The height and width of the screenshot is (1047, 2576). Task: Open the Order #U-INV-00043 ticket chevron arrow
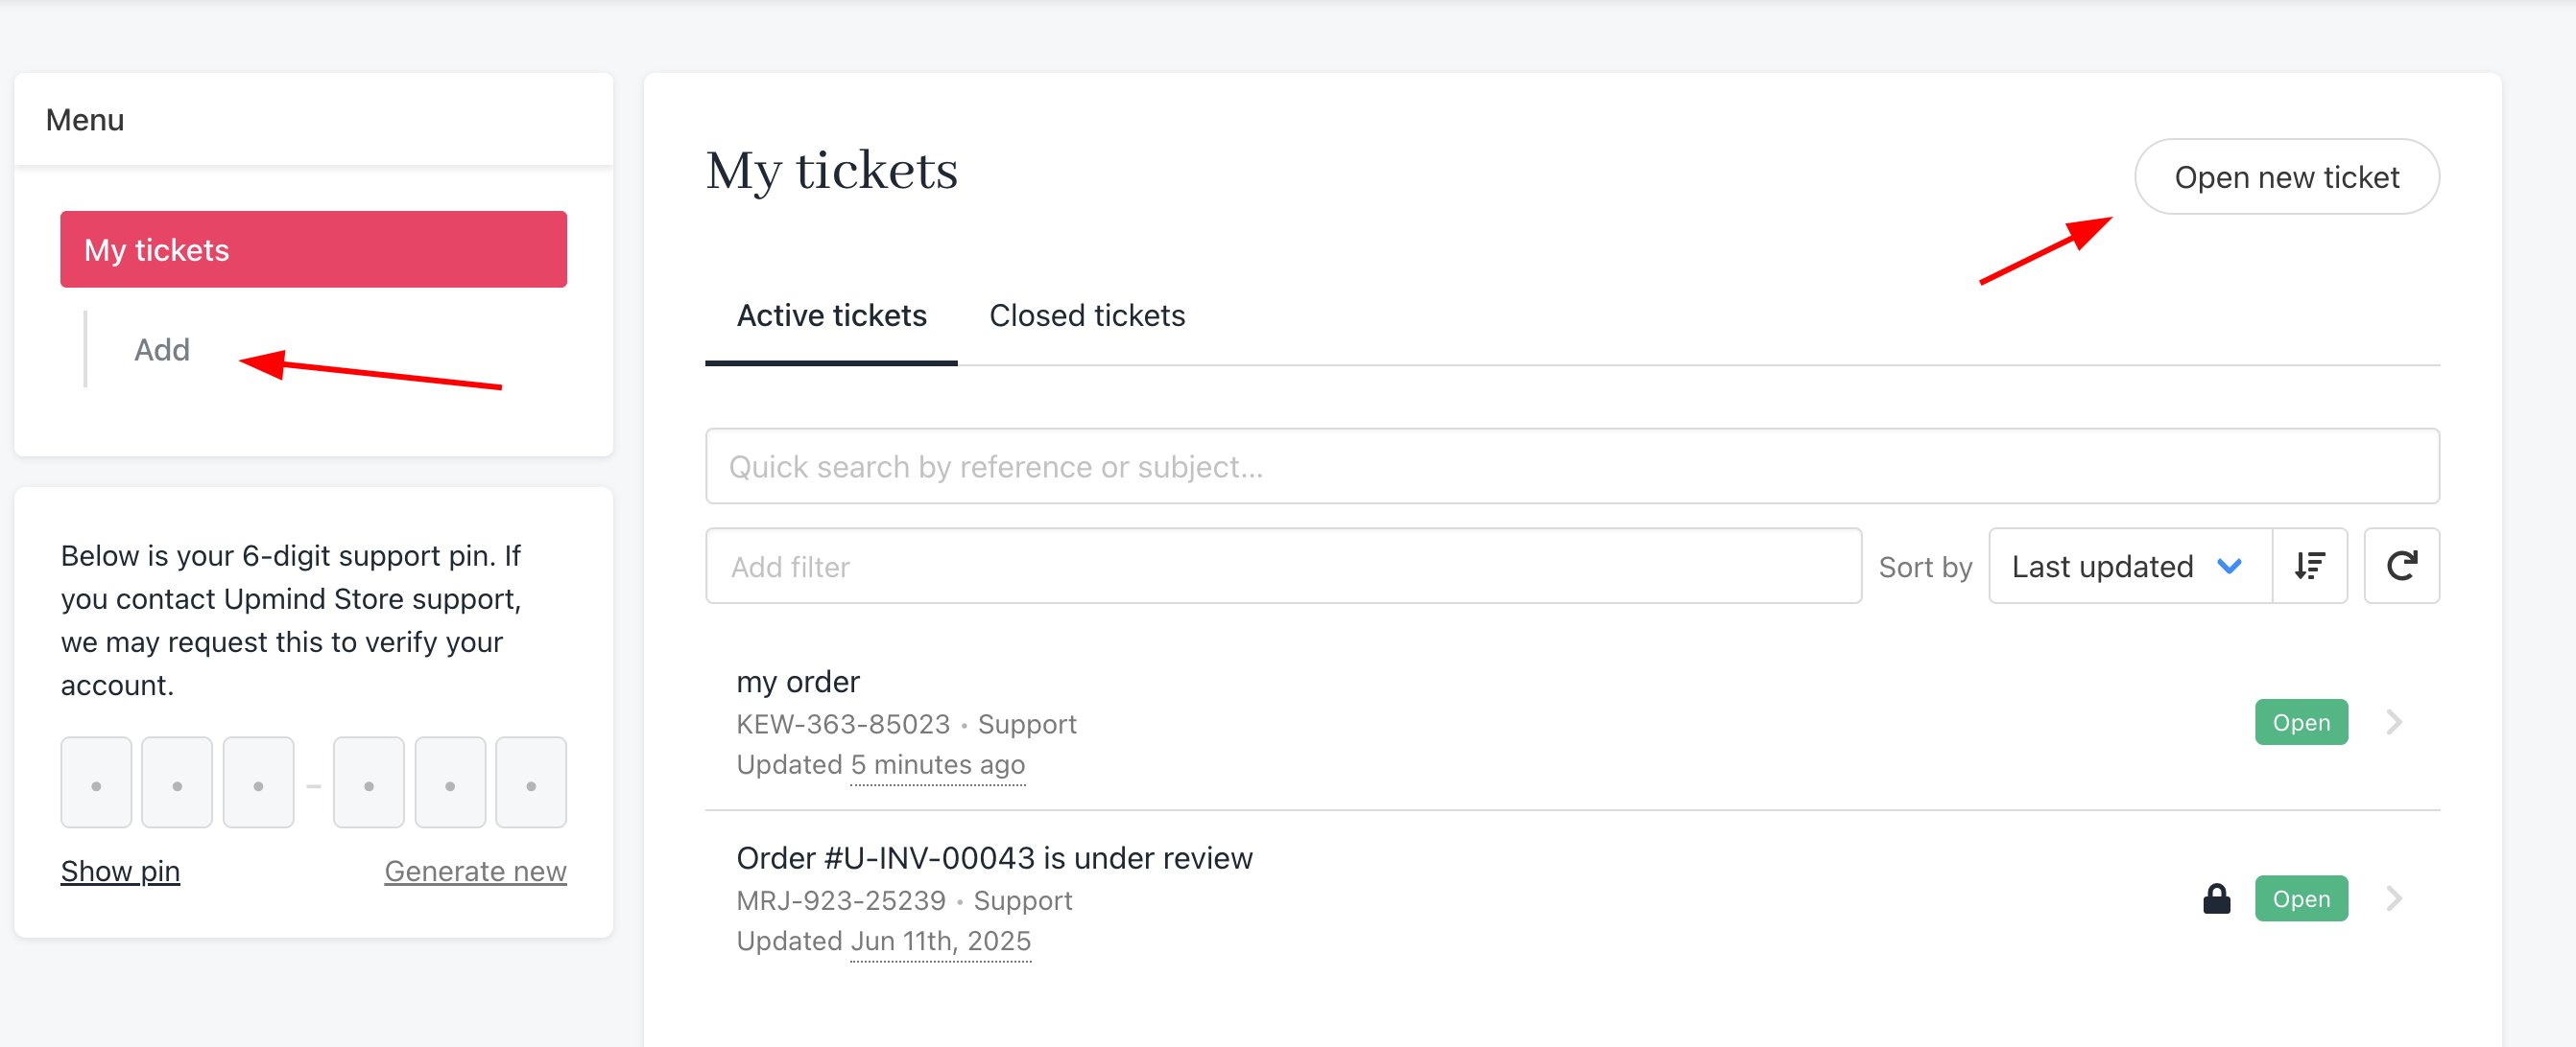pos(2394,898)
